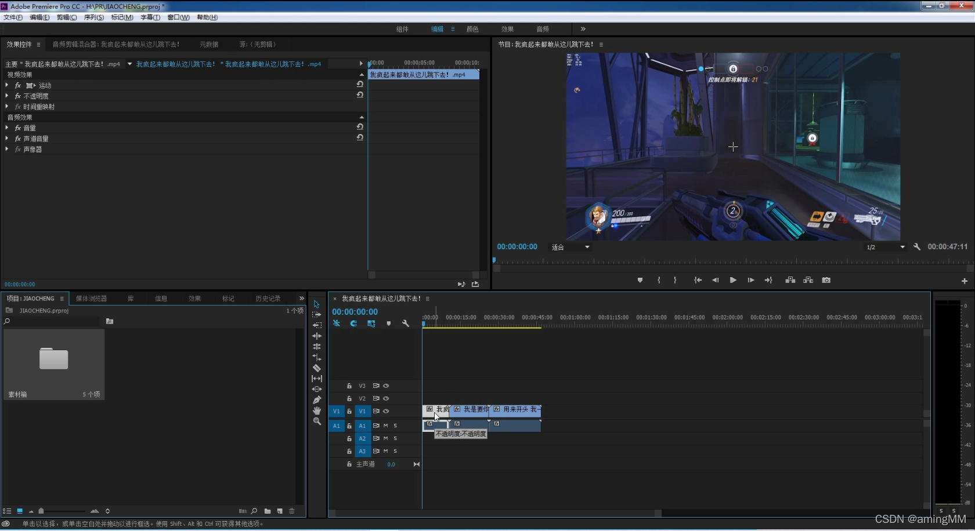The height and width of the screenshot is (531, 975).
Task: Click Mark In bracket button
Action: pos(659,280)
